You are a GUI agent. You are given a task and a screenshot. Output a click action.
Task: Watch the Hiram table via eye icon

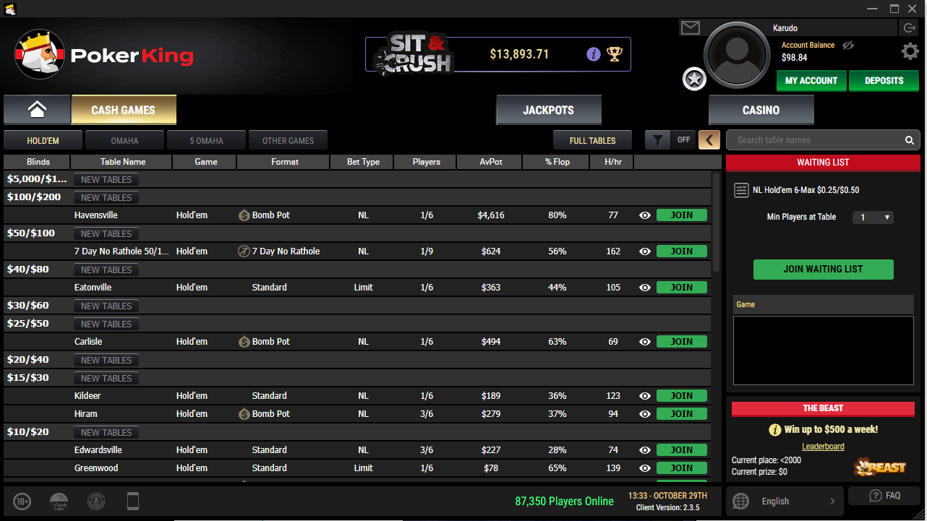pyautogui.click(x=645, y=414)
